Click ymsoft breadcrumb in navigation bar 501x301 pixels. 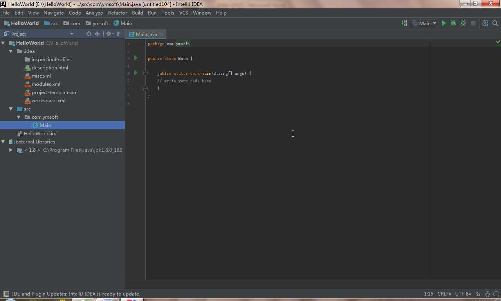coord(97,23)
